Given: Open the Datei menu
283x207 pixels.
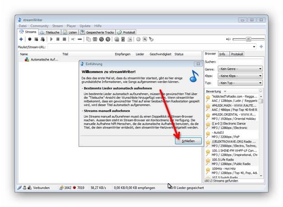Looking at the screenshot, I should 23,26.
